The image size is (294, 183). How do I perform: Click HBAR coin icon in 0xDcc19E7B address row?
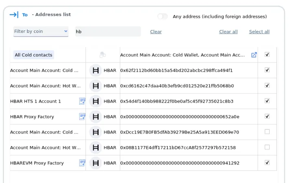[96, 132]
